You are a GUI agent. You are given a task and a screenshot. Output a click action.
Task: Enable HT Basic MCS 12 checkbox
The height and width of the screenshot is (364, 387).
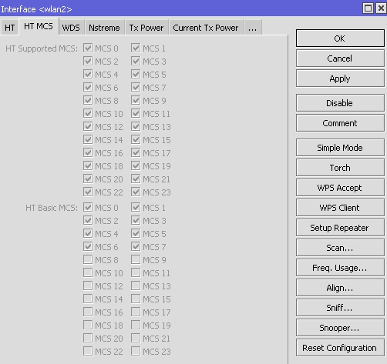[x=88, y=286]
